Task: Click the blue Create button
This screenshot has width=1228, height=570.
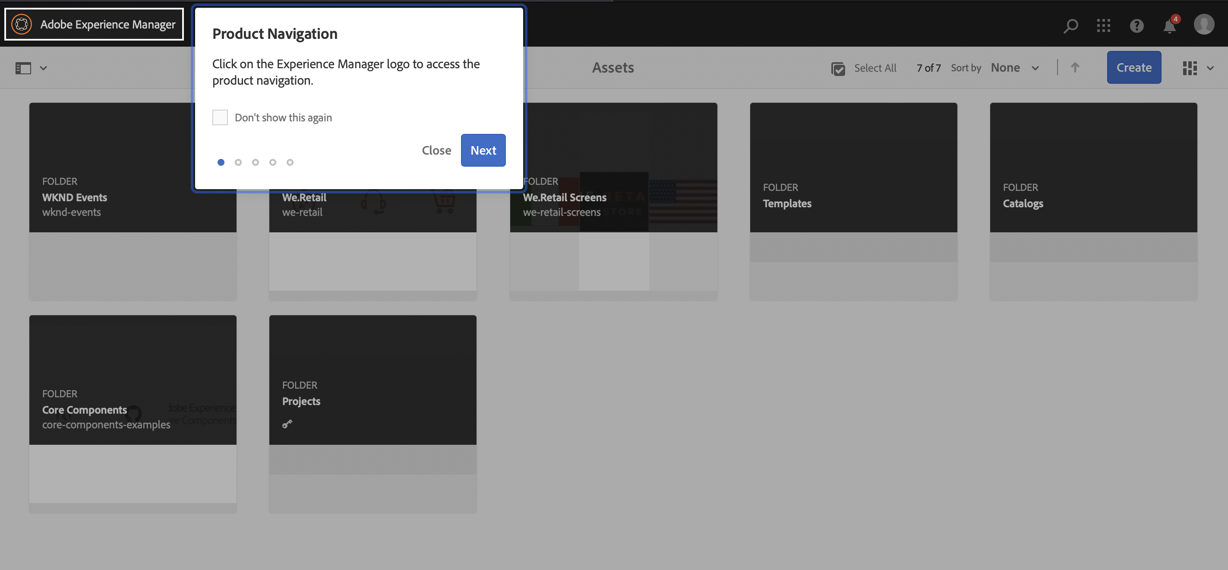Action: (x=1133, y=67)
